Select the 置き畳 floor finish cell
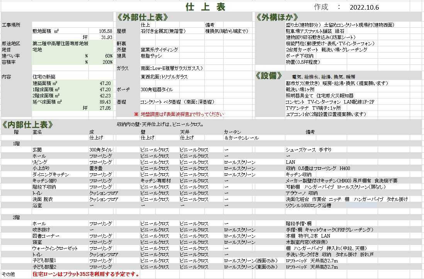The height and width of the screenshot is (279, 424). point(96,168)
